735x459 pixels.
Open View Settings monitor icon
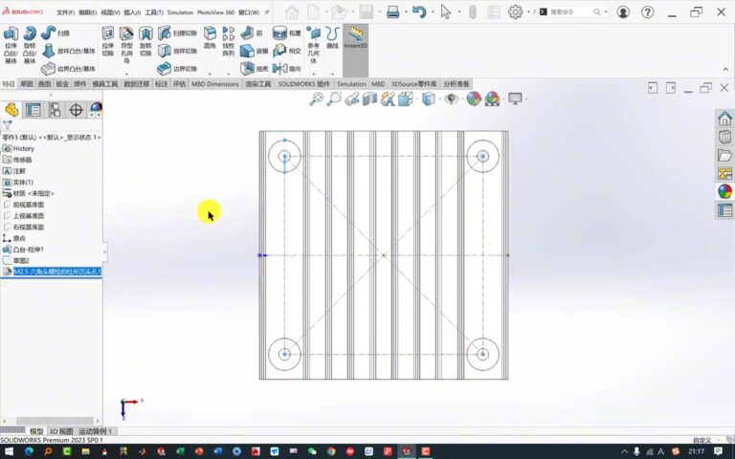click(x=515, y=98)
